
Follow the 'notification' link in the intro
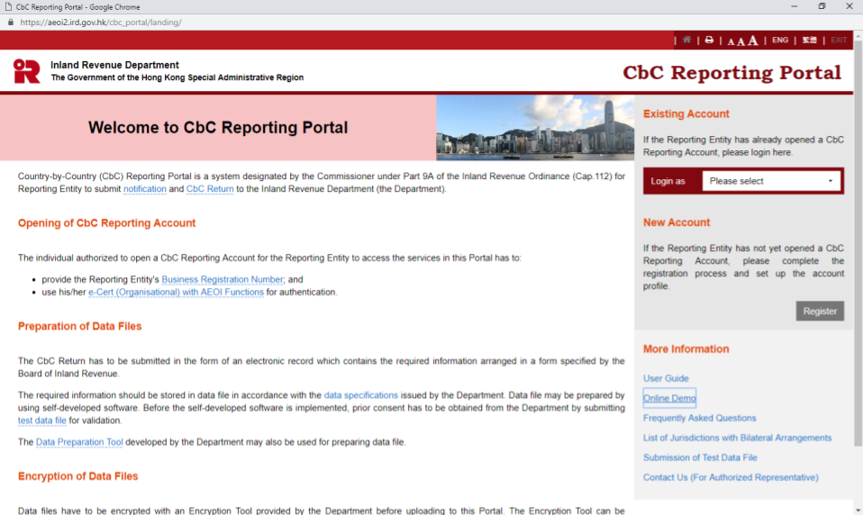[145, 189]
